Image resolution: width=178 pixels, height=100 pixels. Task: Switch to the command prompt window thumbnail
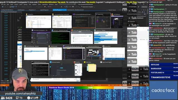40,70
